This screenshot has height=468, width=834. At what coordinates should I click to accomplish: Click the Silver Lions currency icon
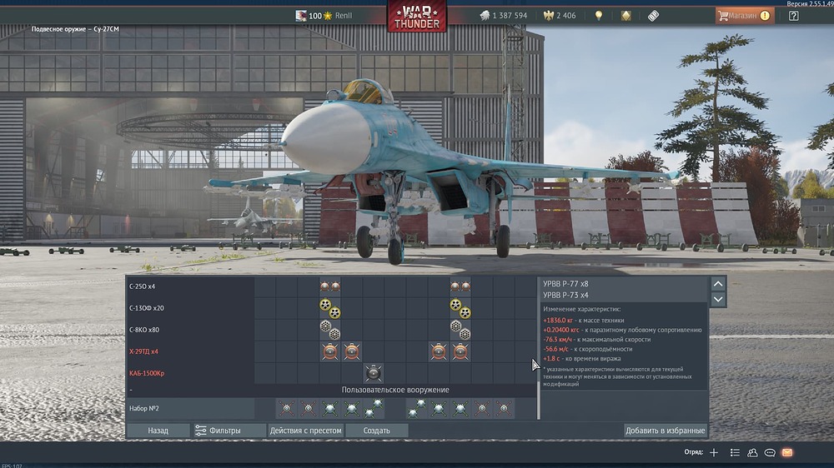[485, 16]
